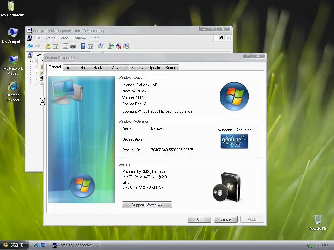Viewport: 334px width, 250px height.
Task: Click the green-arrow update driver toolbar icon
Action: click(111, 46)
